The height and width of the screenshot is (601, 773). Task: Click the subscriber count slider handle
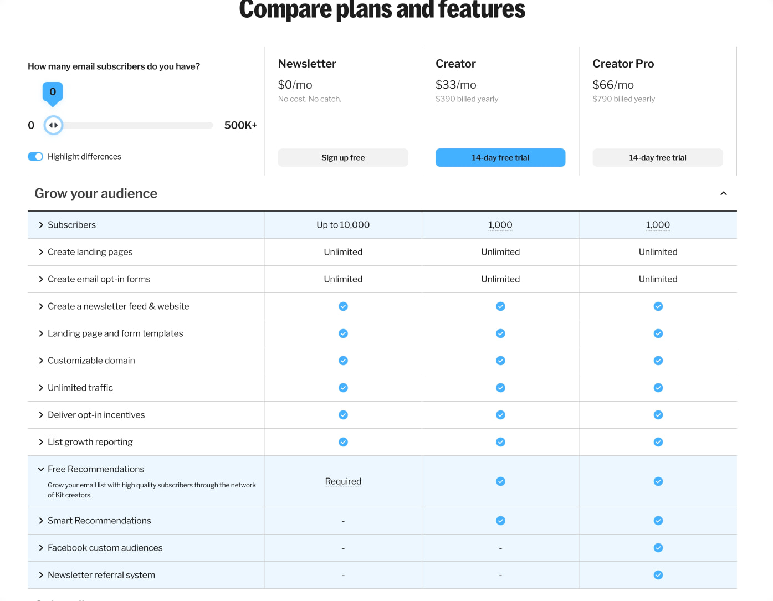[x=53, y=125]
